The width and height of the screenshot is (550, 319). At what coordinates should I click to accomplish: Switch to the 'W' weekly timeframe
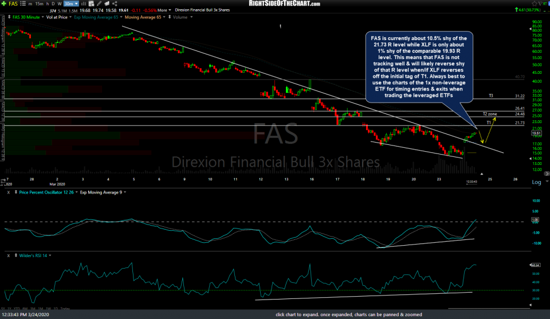60,4
